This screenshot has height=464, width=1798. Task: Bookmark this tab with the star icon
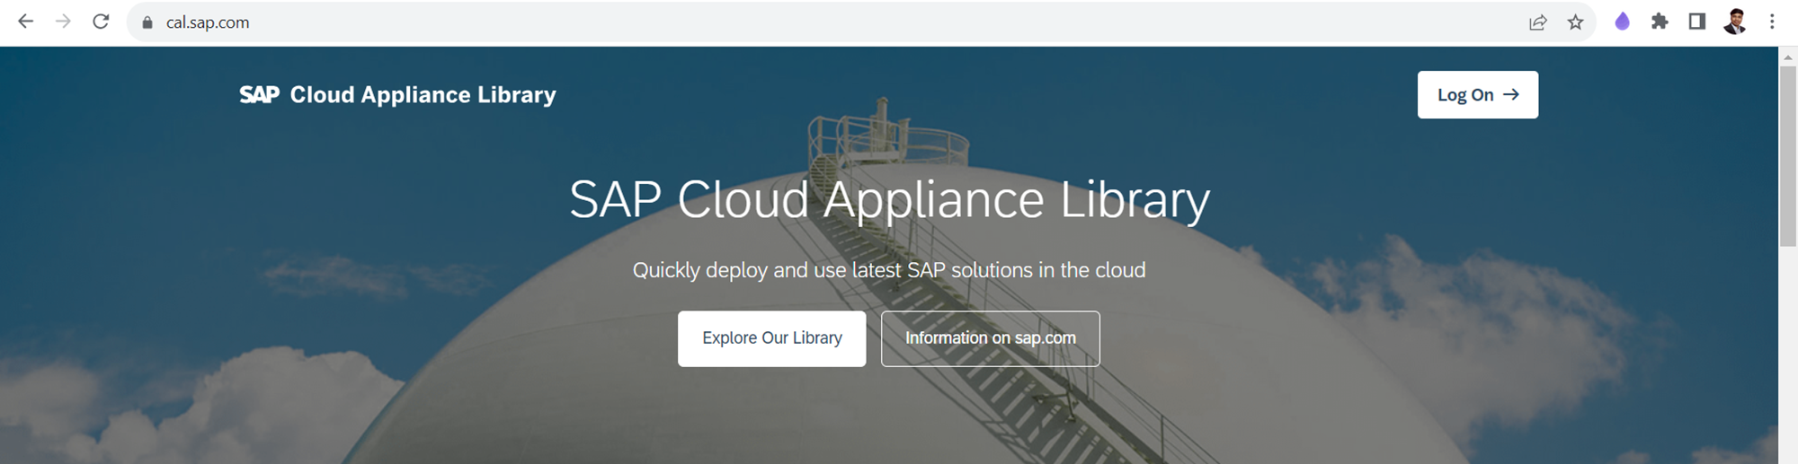pos(1575,22)
